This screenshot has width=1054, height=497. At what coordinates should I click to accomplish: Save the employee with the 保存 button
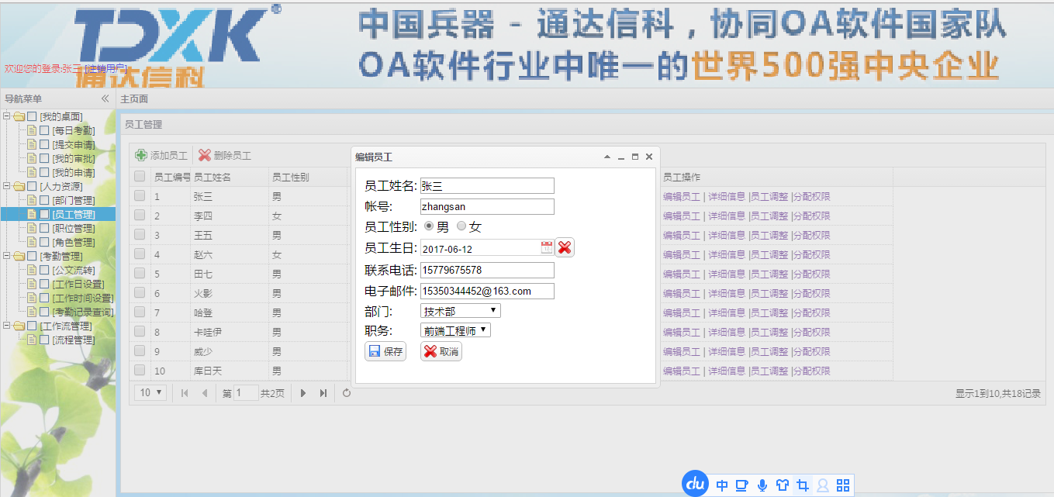click(385, 351)
